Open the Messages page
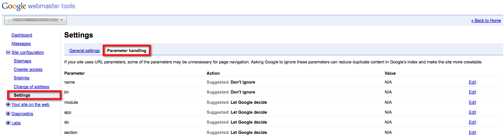This screenshot has height=136, width=504. click(21, 44)
